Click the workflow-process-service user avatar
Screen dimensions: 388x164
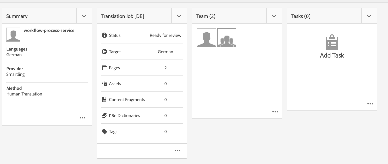[x=13, y=35]
